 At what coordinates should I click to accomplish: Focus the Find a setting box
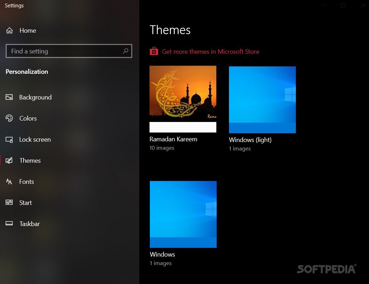click(69, 51)
